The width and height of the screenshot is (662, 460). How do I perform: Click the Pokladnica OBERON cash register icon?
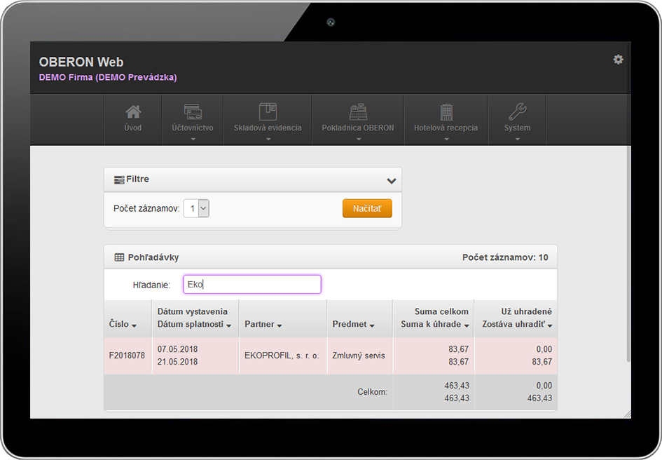[358, 112]
